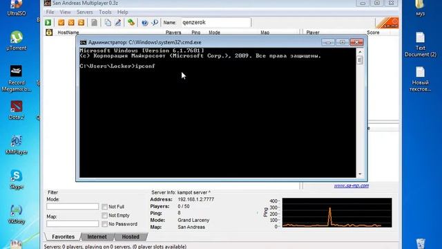Click the orange X delete server icon
The height and width of the screenshot is (249, 442).
pyautogui.click(x=71, y=23)
